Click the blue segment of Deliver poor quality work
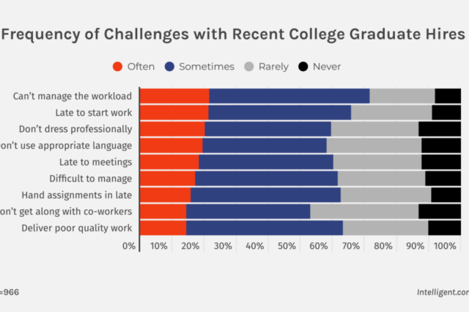 (264, 228)
